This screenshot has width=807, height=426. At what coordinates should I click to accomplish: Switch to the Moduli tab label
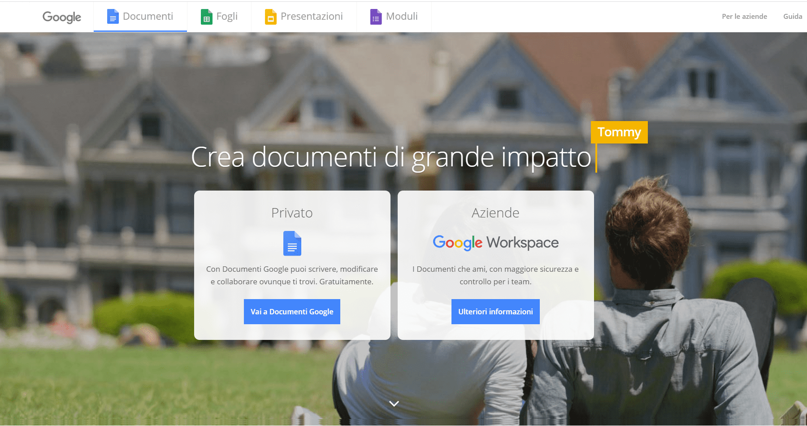402,16
